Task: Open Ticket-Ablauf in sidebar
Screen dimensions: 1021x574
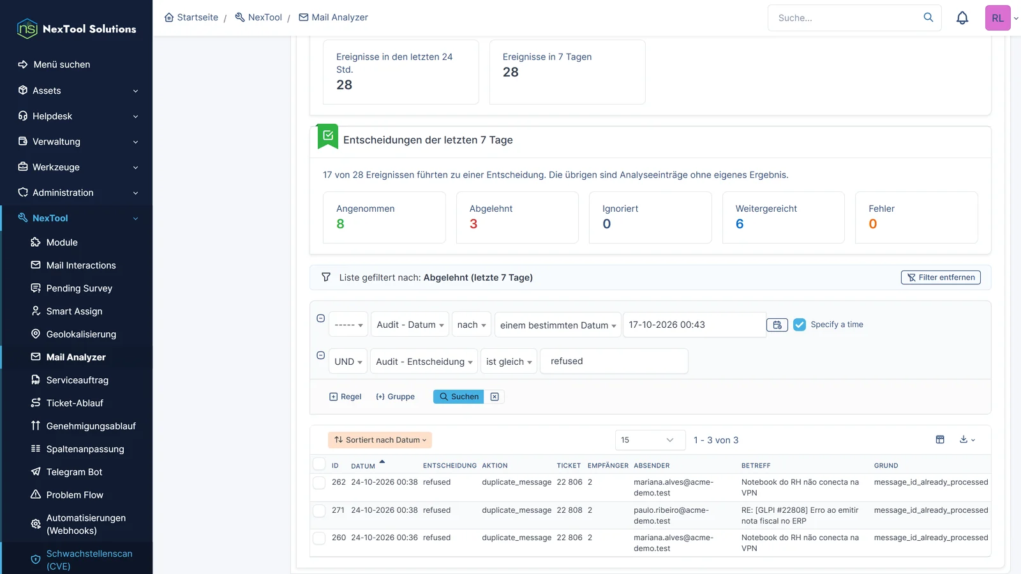Action: 75,403
